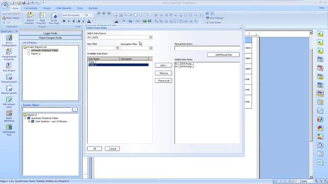
Task: Click the red table icon in right sidebar
Action: click(320, 68)
